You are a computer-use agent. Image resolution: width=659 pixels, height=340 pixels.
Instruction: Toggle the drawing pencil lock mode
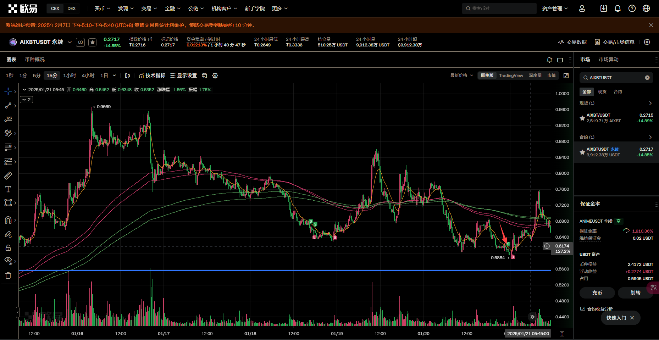pos(8,234)
